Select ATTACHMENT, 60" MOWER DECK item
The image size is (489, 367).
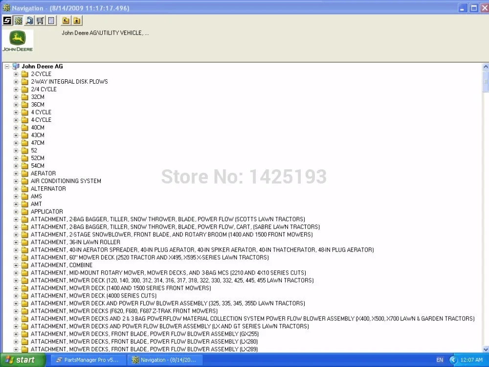(x=150, y=257)
